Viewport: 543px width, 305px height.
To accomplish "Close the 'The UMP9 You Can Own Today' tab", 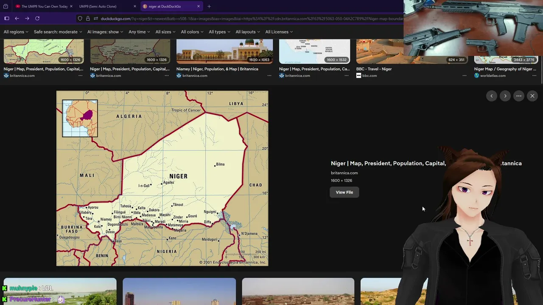I will tap(71, 6).
